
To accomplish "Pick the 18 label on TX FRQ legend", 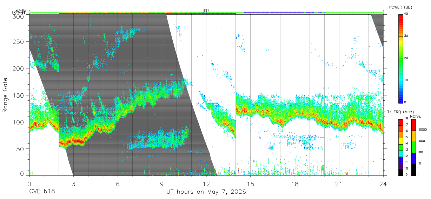I will pyautogui.click(x=406, y=119).
